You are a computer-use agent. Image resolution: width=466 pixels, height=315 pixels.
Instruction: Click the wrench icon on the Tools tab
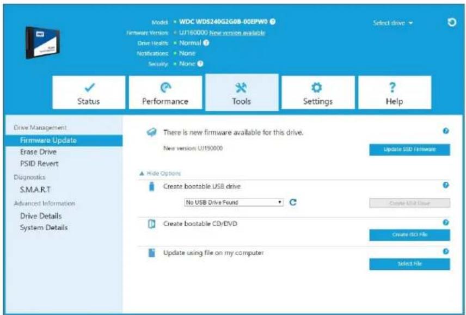tap(241, 87)
